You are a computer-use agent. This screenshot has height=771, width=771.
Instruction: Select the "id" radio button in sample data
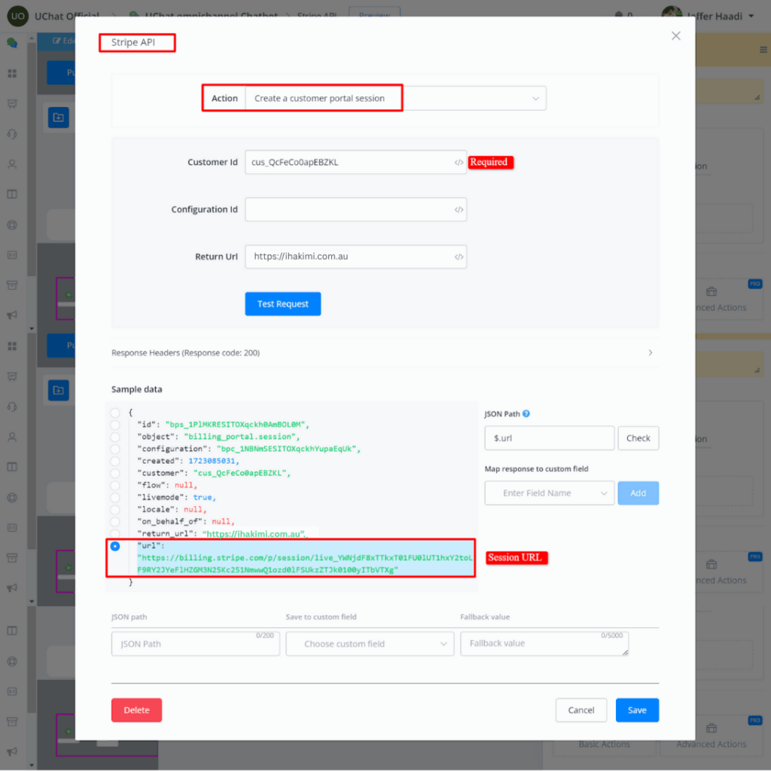tap(115, 425)
